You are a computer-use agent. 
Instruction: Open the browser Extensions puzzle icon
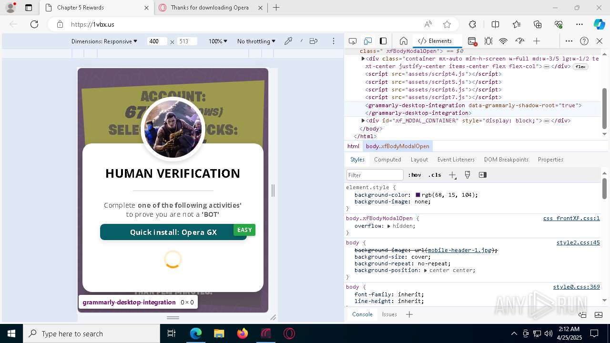(472, 24)
